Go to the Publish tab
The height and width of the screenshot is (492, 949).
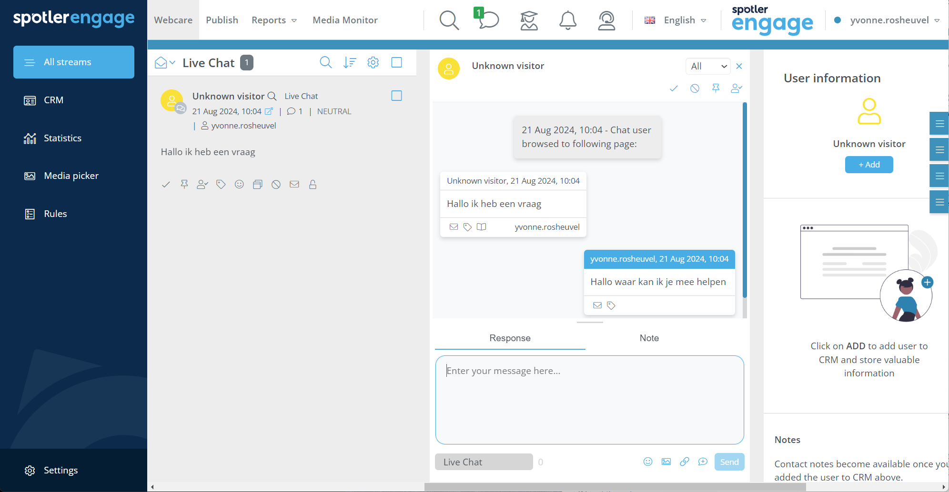[222, 20]
